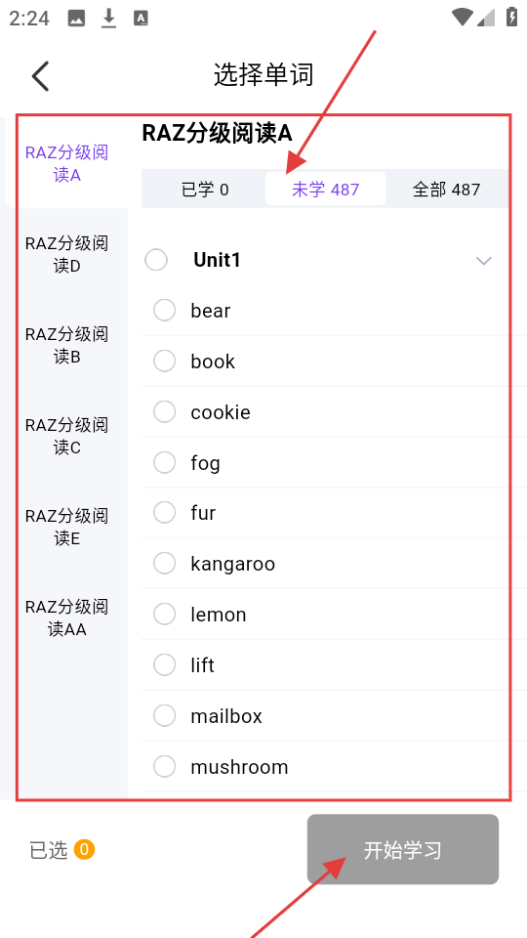Tap the Wi-Fi signal icon

coord(462,17)
